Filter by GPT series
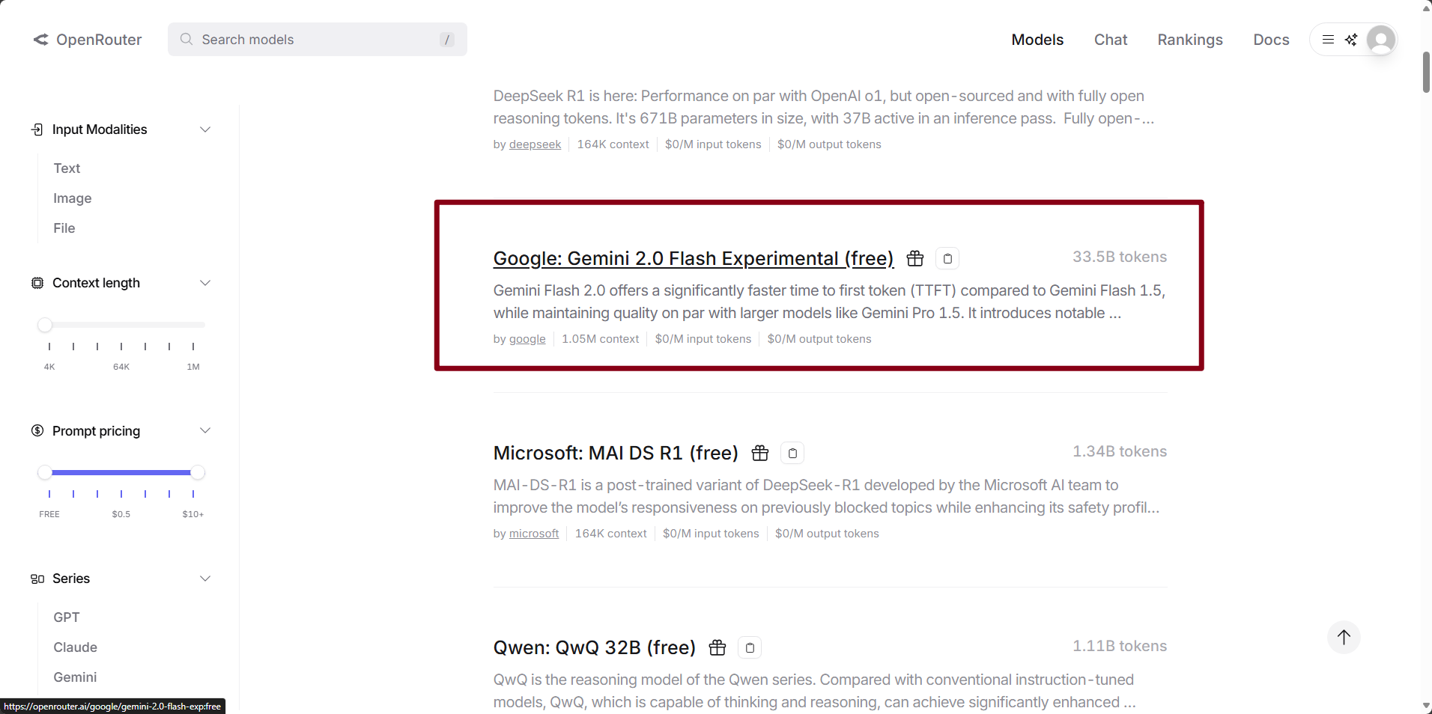The width and height of the screenshot is (1432, 714). click(x=67, y=617)
